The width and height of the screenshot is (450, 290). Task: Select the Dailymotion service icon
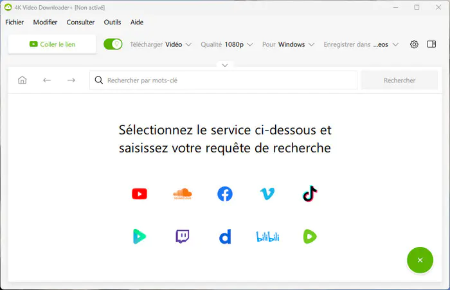click(225, 237)
